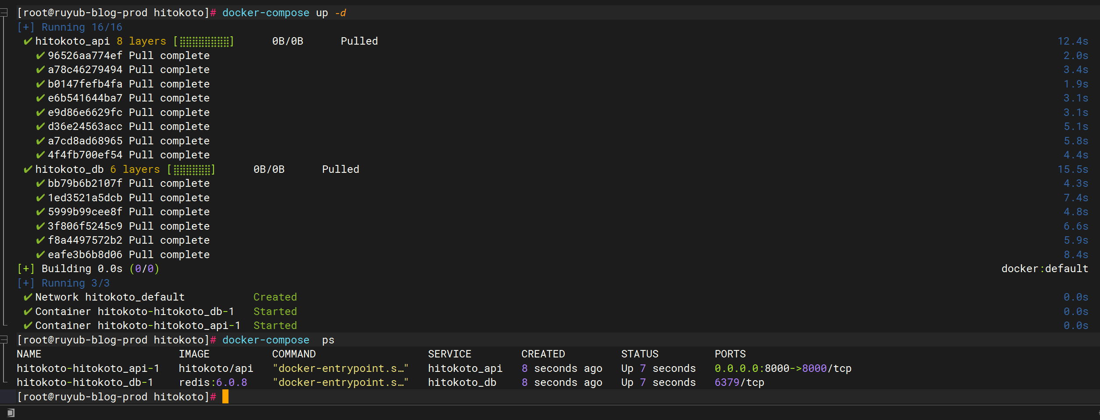This screenshot has width=1100, height=420.
Task: Collapse the docker-compose ps command block
Action: (4, 339)
